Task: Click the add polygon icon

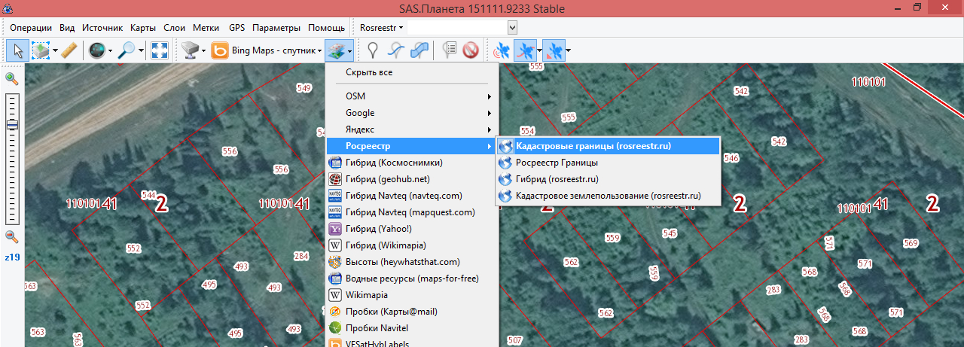Action: coord(419,51)
